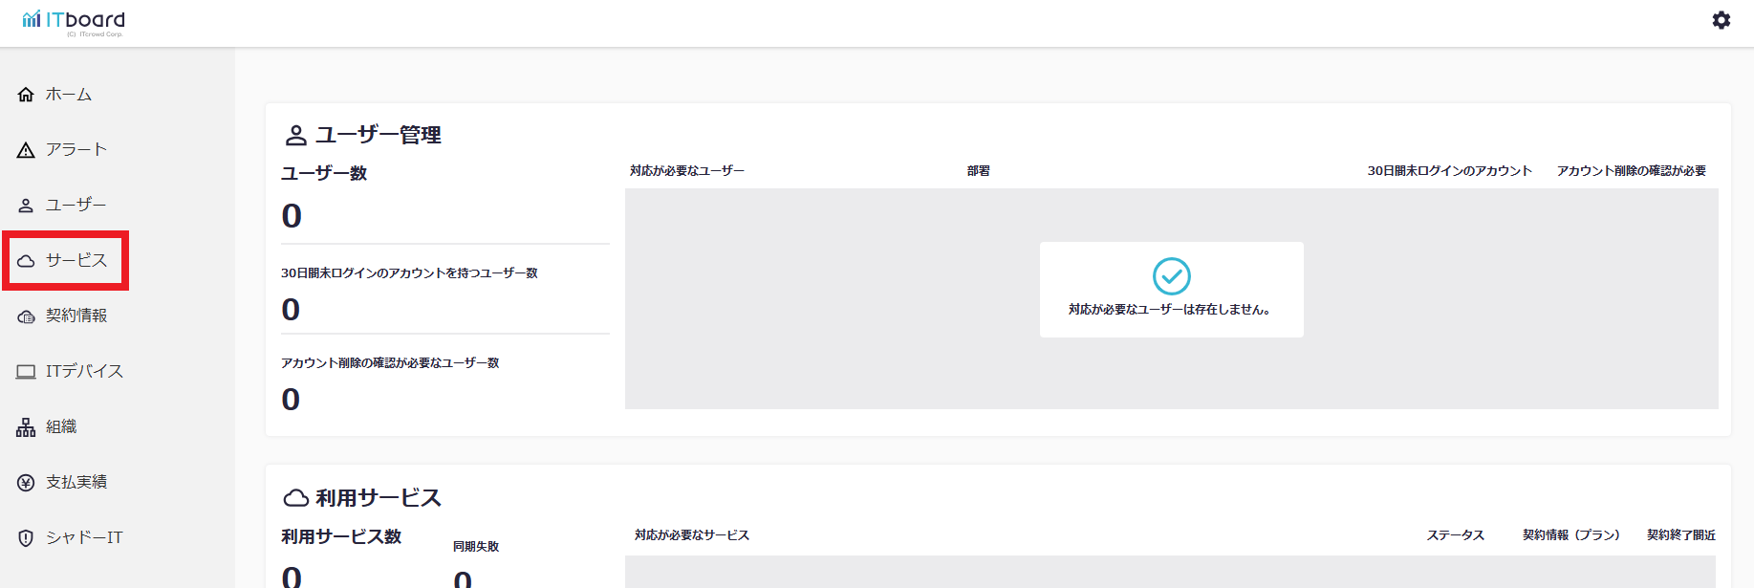The height and width of the screenshot is (588, 1754).
Task: Open the ユーザー sidebar entry
Action: [76, 206]
